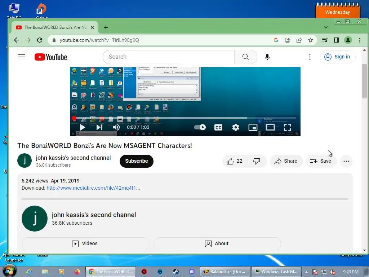Screen dimensions: 369x277
Task: Enter full screen mode
Action: click(x=287, y=127)
